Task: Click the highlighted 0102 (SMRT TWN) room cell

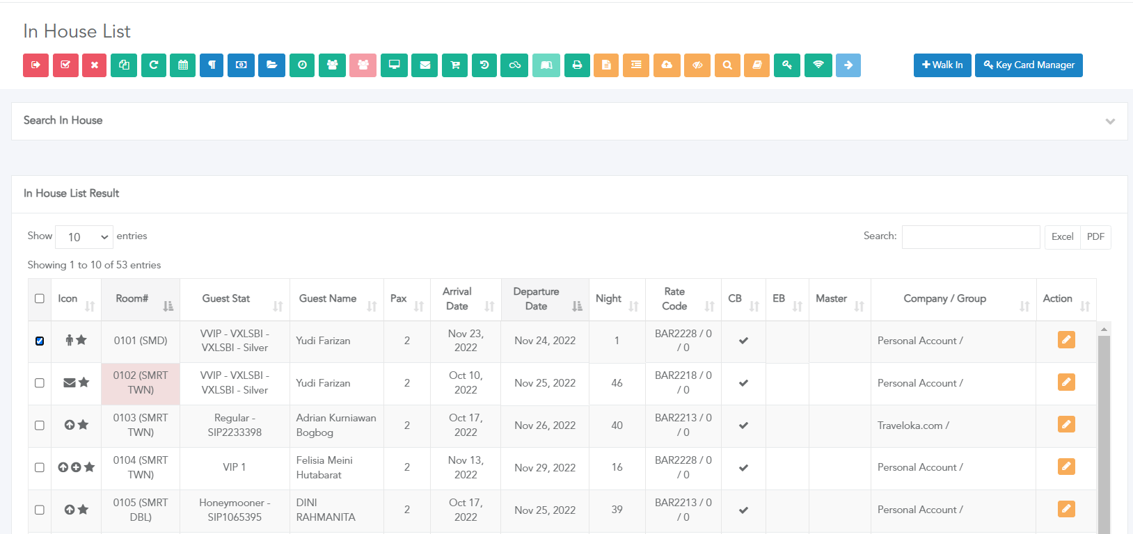Action: tap(141, 383)
